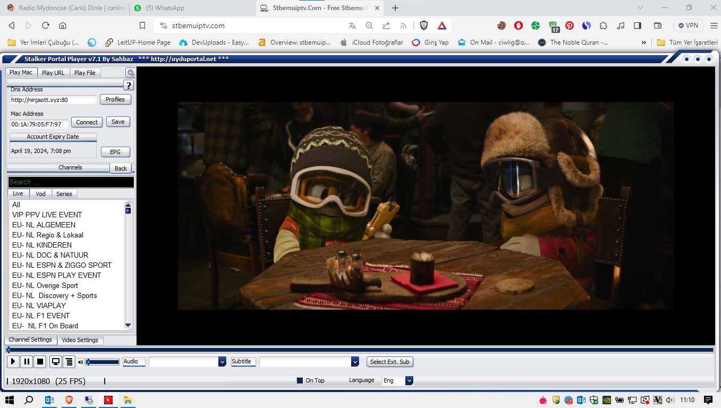Open the Video Settings tab
Viewport: 721px width, 408px height.
click(80, 340)
